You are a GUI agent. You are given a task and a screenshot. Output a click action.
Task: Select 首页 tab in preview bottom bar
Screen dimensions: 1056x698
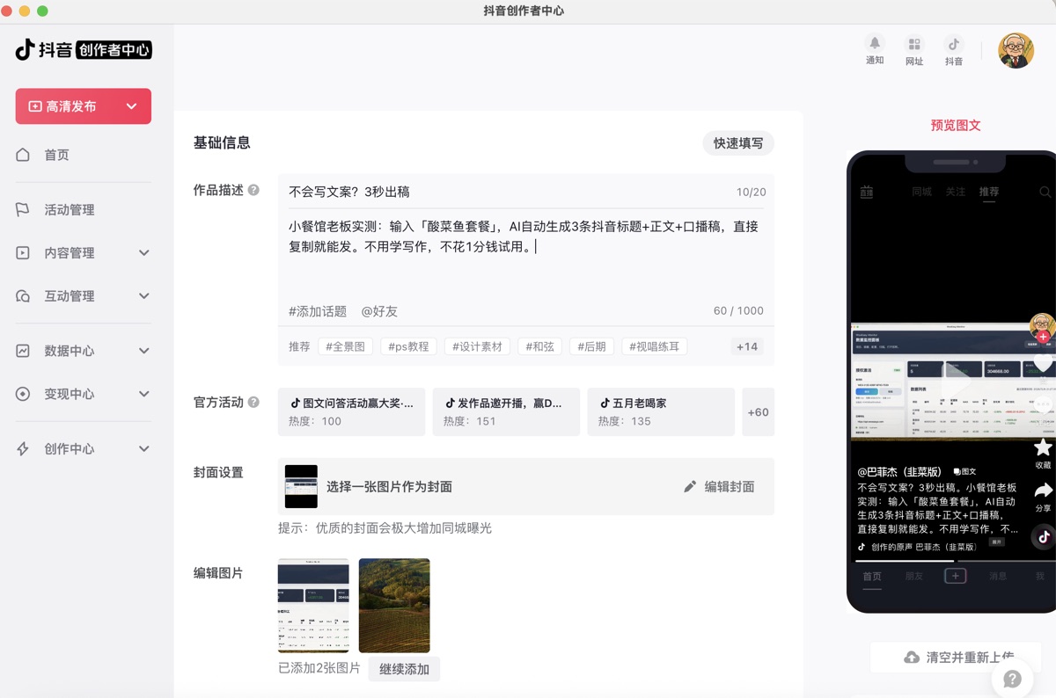click(x=872, y=576)
